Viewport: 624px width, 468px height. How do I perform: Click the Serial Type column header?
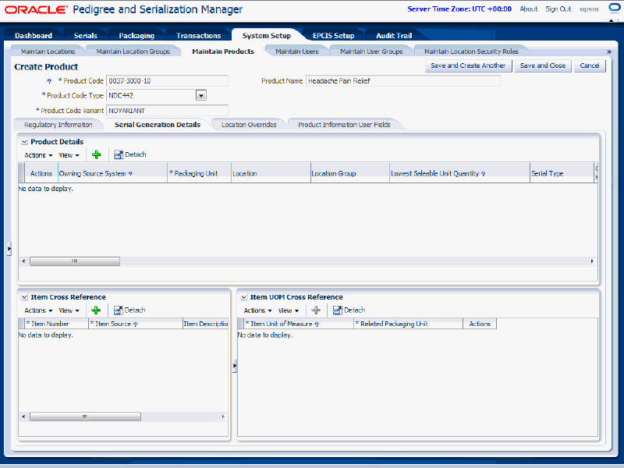tap(562, 173)
